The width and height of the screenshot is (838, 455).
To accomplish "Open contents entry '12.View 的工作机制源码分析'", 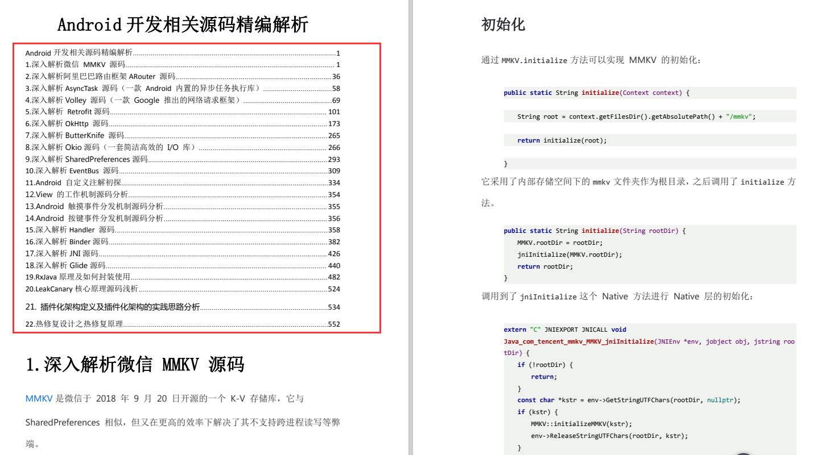I will [183, 195].
